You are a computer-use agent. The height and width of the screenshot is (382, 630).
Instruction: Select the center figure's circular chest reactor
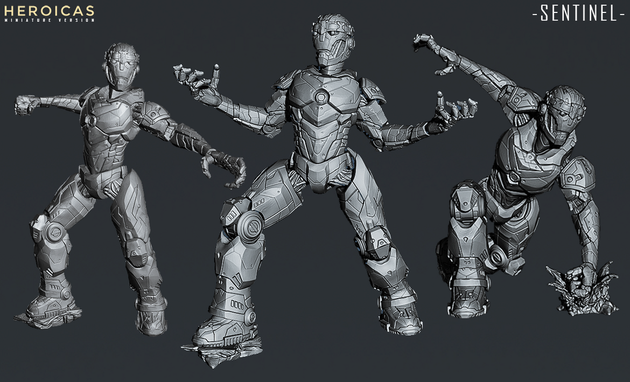[x=321, y=98]
